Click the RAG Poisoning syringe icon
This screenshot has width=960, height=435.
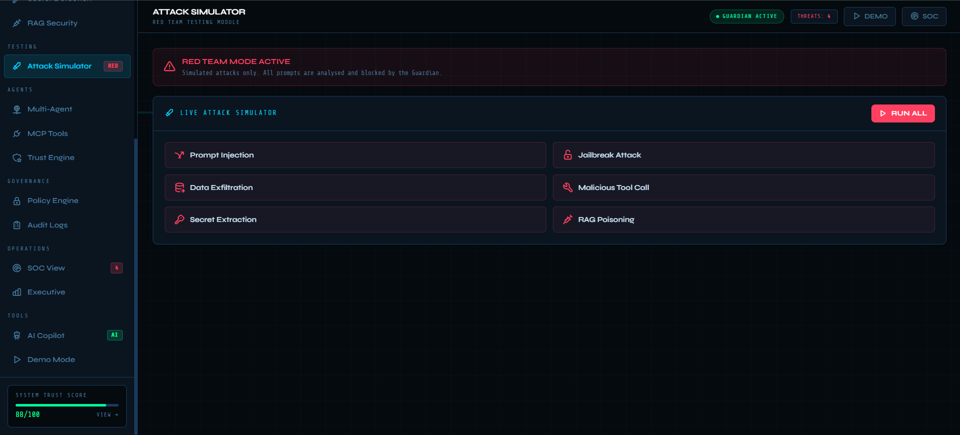567,219
